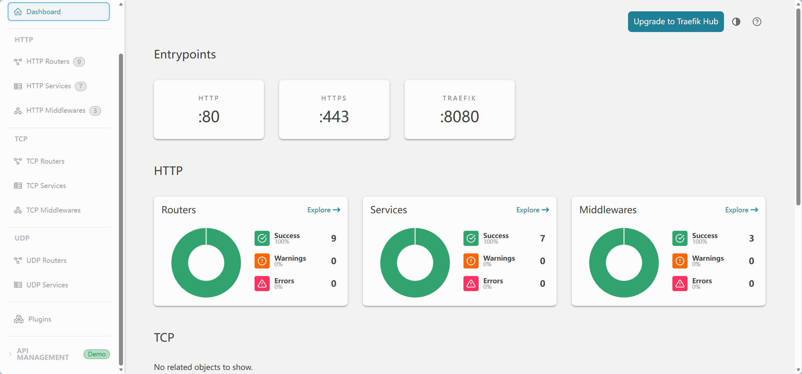Screen dimensions: 802x374
Task: Open TCP Middlewares menu item
Action: 53,210
